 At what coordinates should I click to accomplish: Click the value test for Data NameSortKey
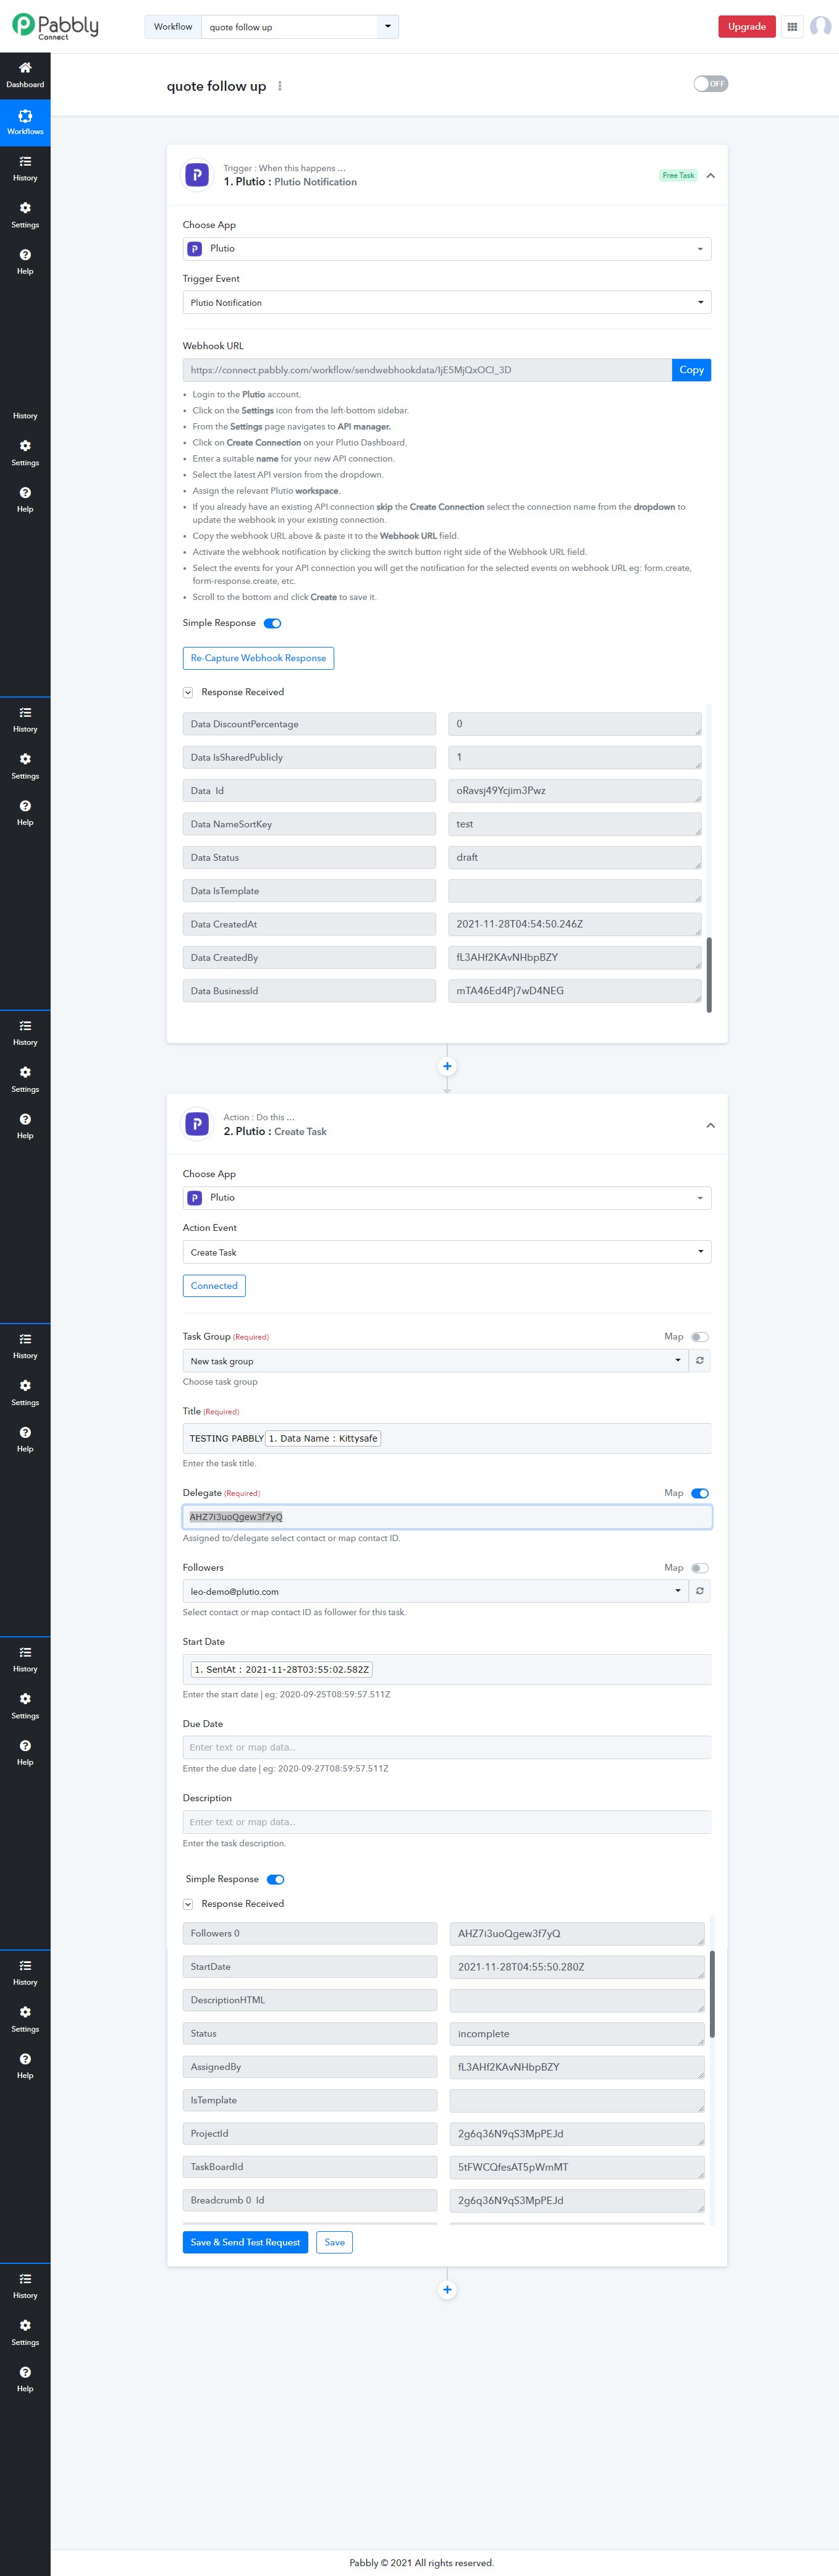(x=575, y=824)
